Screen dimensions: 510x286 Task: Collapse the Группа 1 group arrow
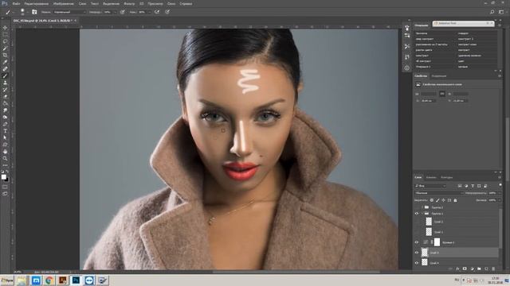[x=422, y=214]
